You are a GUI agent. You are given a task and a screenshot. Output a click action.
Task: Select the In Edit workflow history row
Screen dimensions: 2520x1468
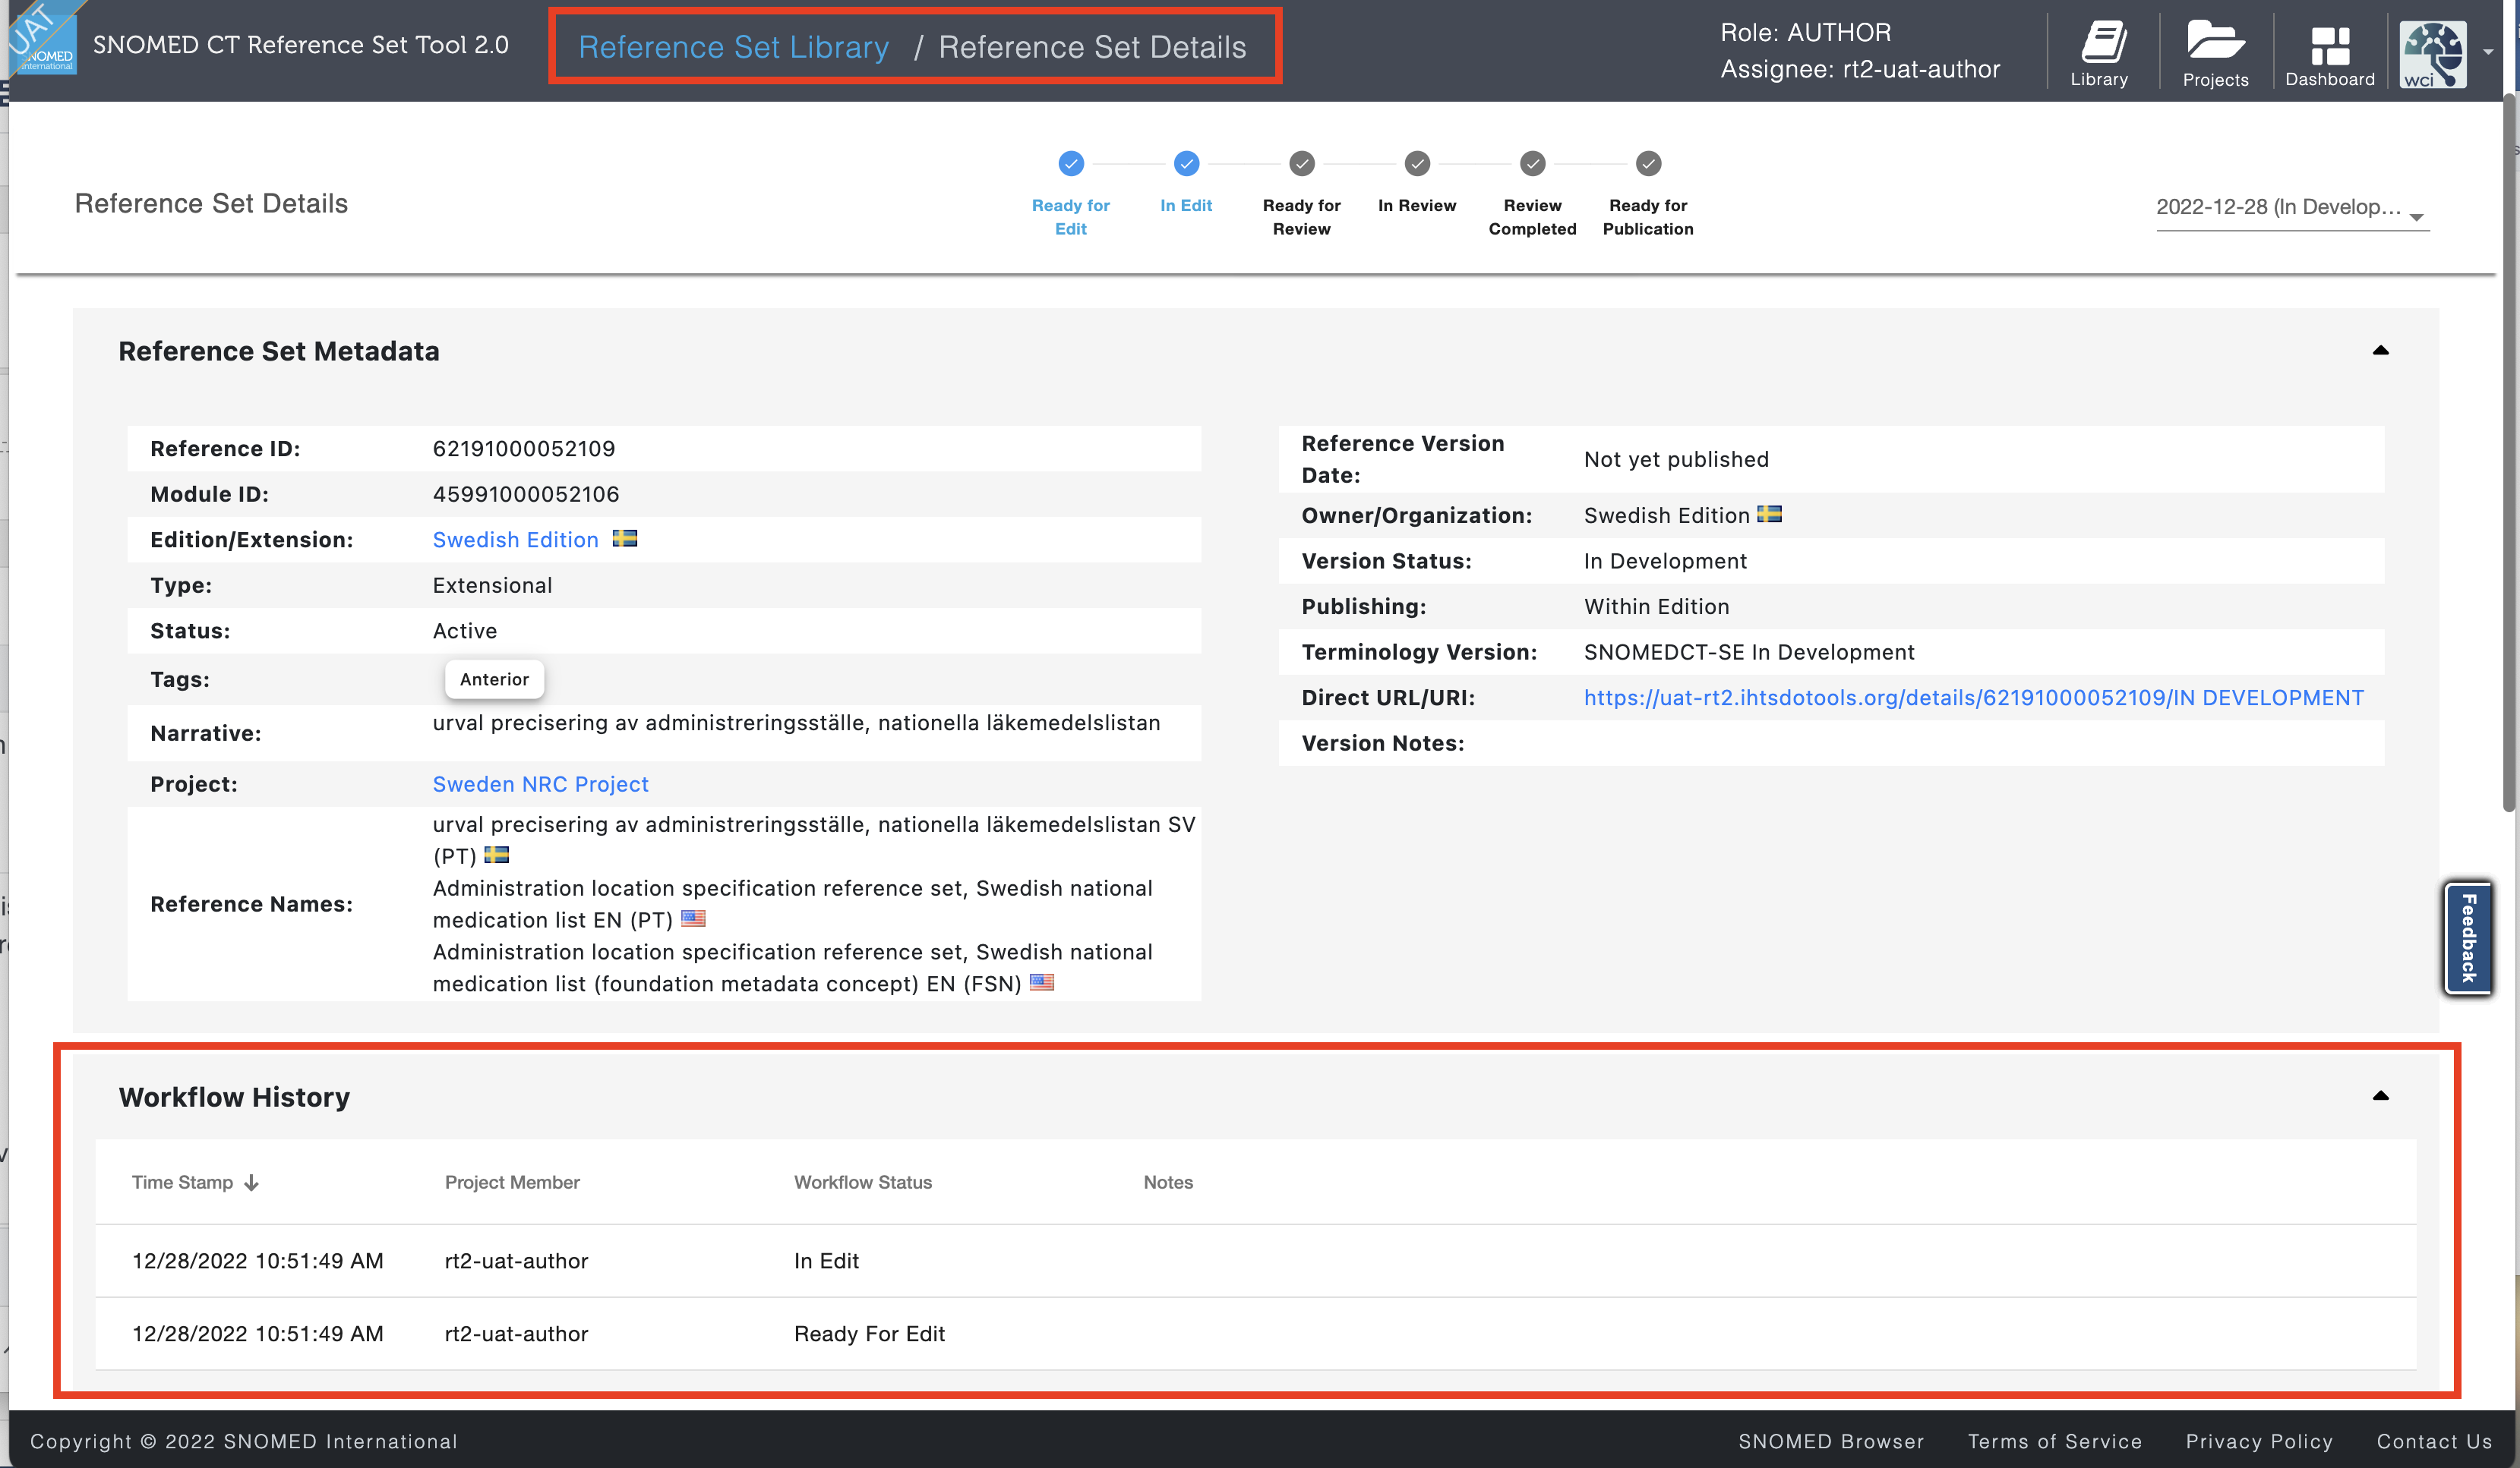[x=1255, y=1261]
